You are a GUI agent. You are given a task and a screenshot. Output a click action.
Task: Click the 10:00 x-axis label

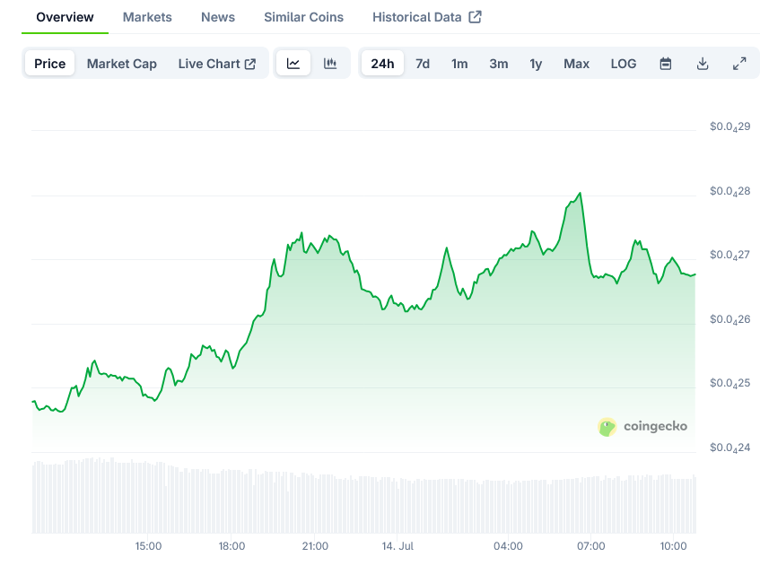pyautogui.click(x=673, y=546)
